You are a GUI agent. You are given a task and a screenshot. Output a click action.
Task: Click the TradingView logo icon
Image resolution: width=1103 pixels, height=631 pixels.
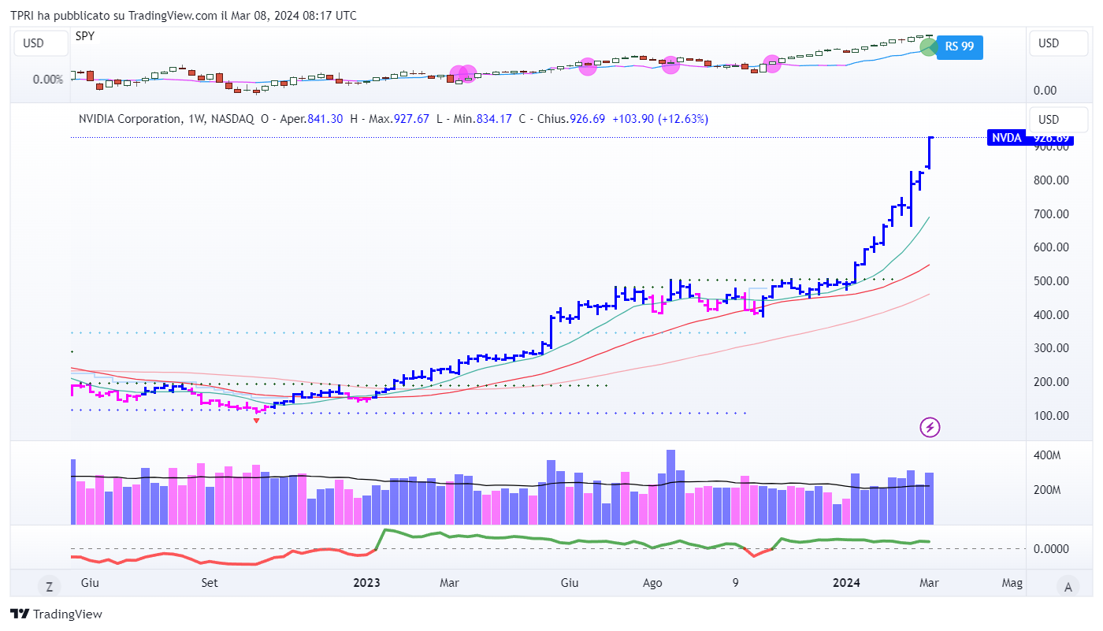point(20,614)
